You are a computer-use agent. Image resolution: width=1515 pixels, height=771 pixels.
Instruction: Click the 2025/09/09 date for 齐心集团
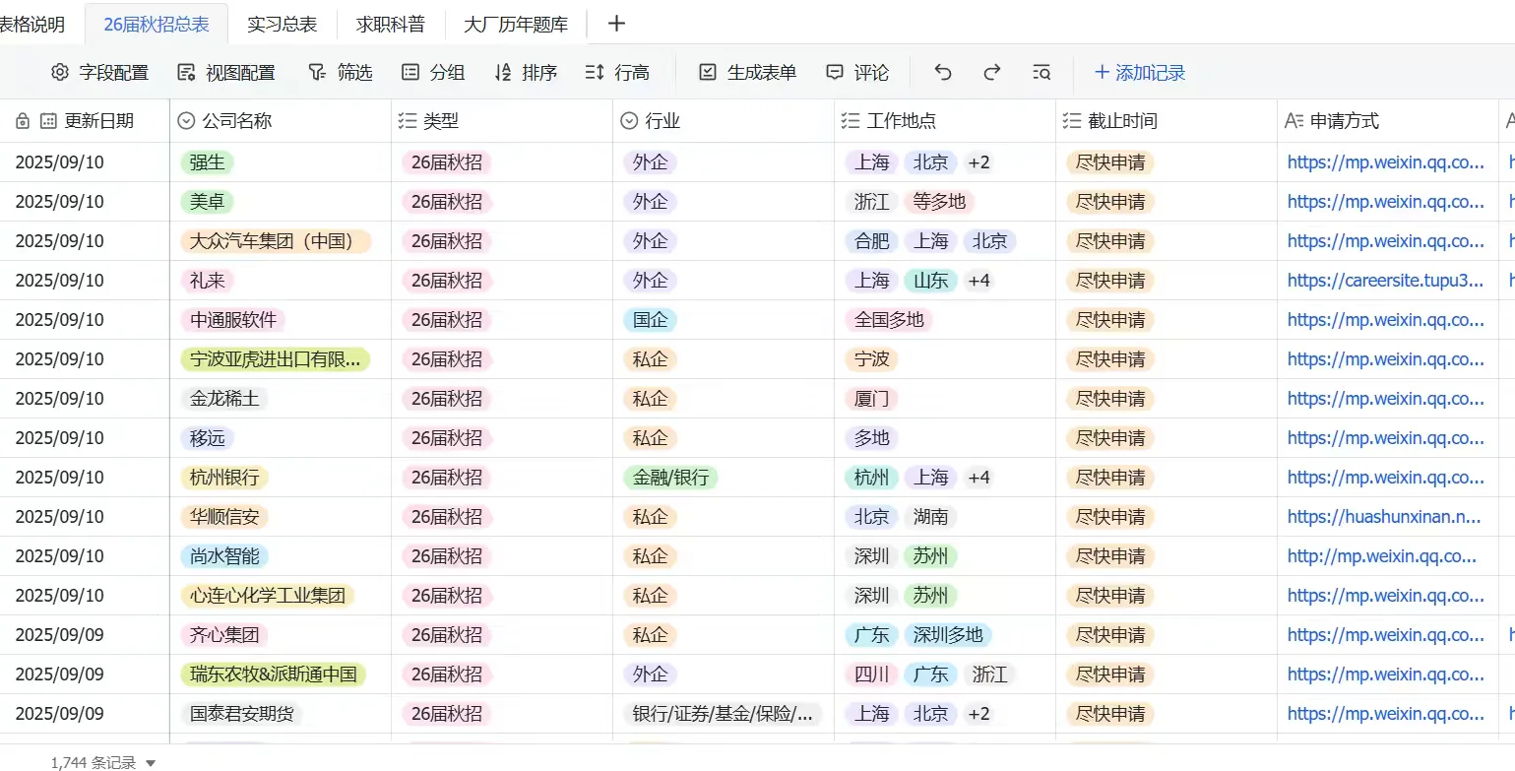59,635
